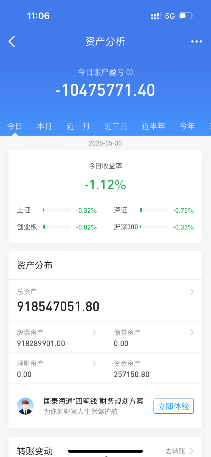
Task: Tap the 立即体验 button
Action: point(174,406)
